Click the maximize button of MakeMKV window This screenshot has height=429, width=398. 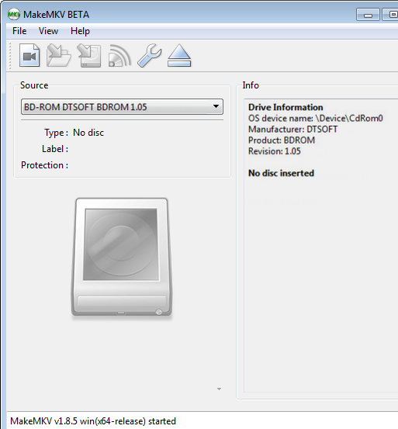tap(390, 15)
